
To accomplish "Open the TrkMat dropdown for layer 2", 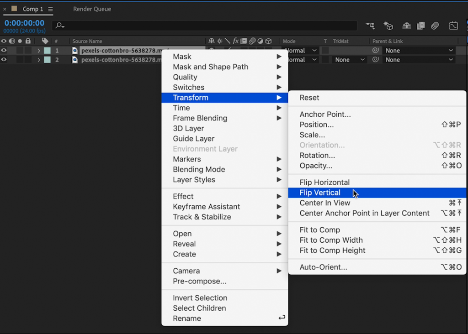I will (x=350, y=60).
